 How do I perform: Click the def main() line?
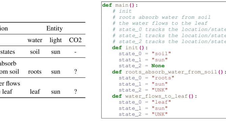click(120, 5)
